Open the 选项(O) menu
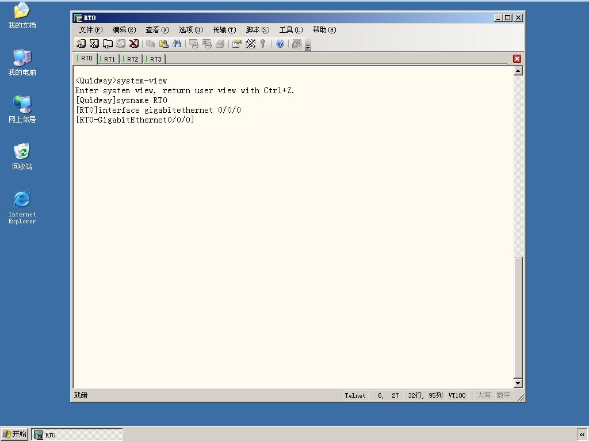This screenshot has height=442, width=589. coord(191,30)
